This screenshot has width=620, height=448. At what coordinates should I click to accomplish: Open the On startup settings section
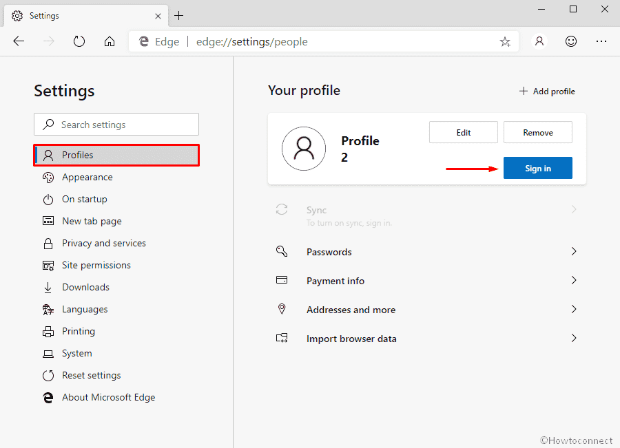[x=85, y=200]
